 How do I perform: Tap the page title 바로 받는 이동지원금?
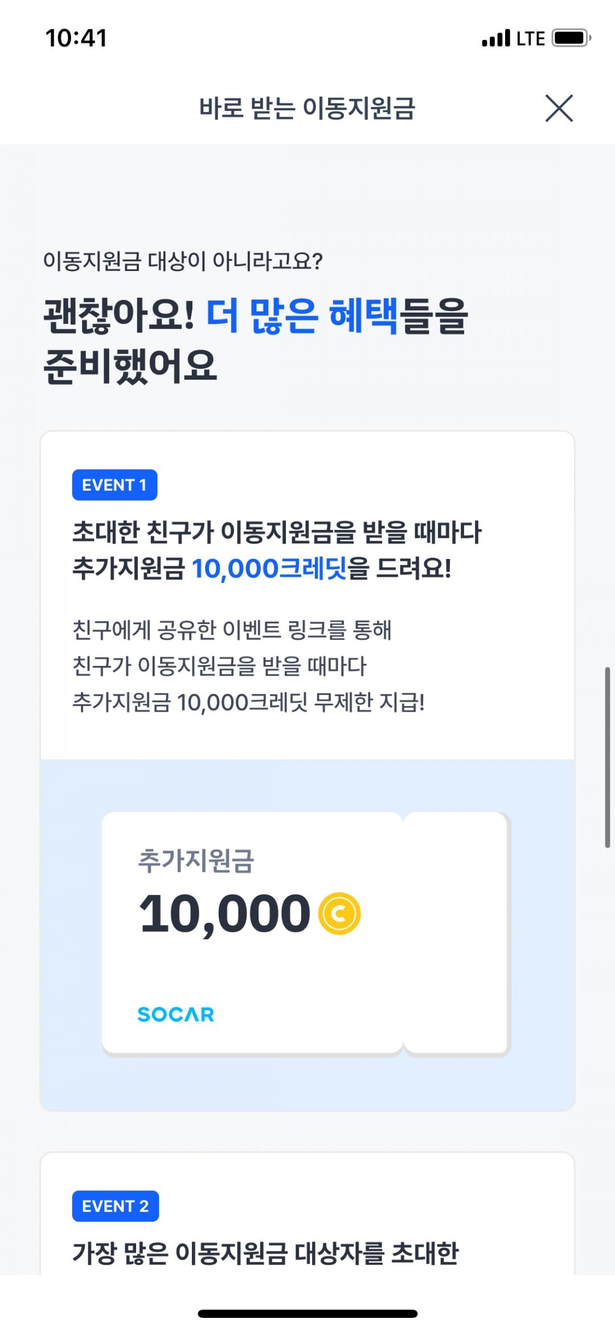[307, 108]
